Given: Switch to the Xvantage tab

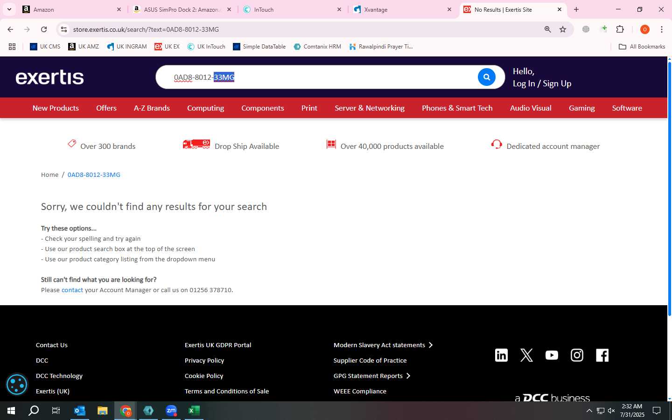Looking at the screenshot, I should (402, 9).
